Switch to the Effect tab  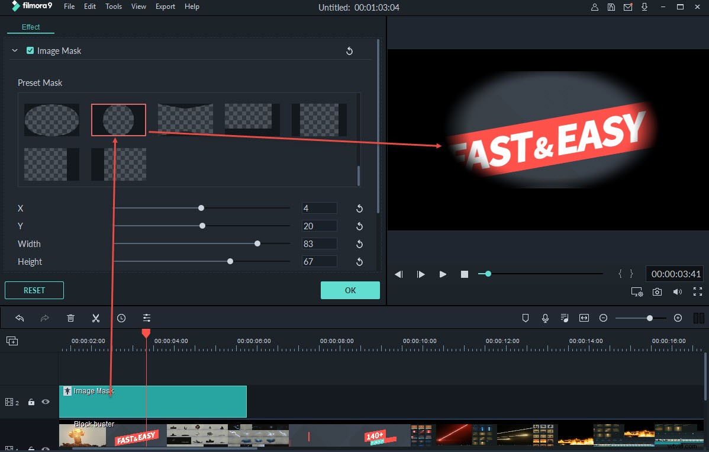coord(30,27)
